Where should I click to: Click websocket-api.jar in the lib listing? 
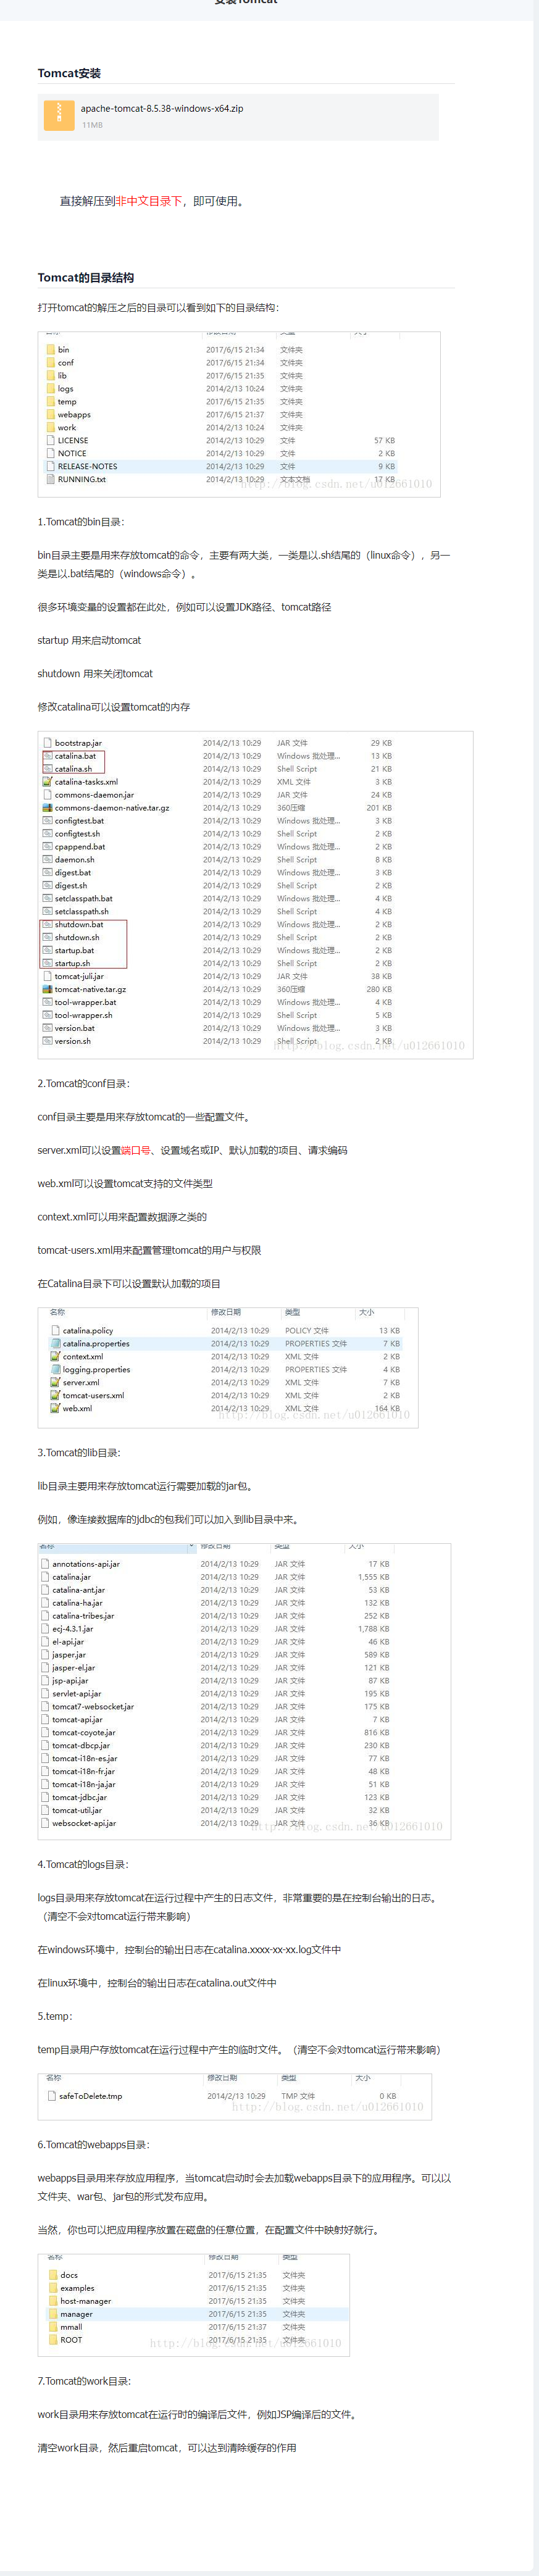pos(84,1824)
